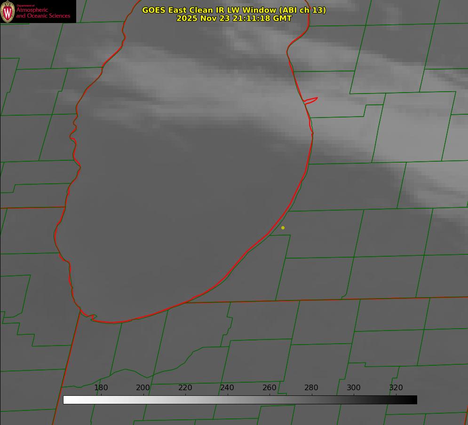The image size is (468, 425).
Task: Click the University of Wisconsin W crest emblem
Action: (8, 11)
